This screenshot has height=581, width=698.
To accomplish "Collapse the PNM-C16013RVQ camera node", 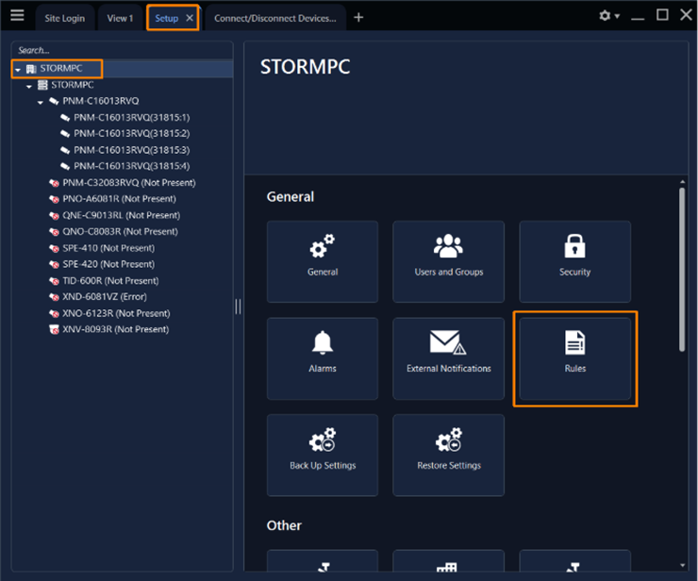I will point(41,102).
